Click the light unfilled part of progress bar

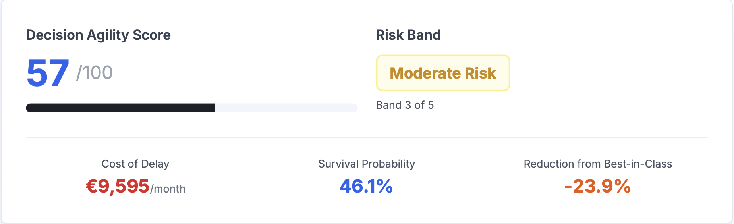pyautogui.click(x=286, y=108)
